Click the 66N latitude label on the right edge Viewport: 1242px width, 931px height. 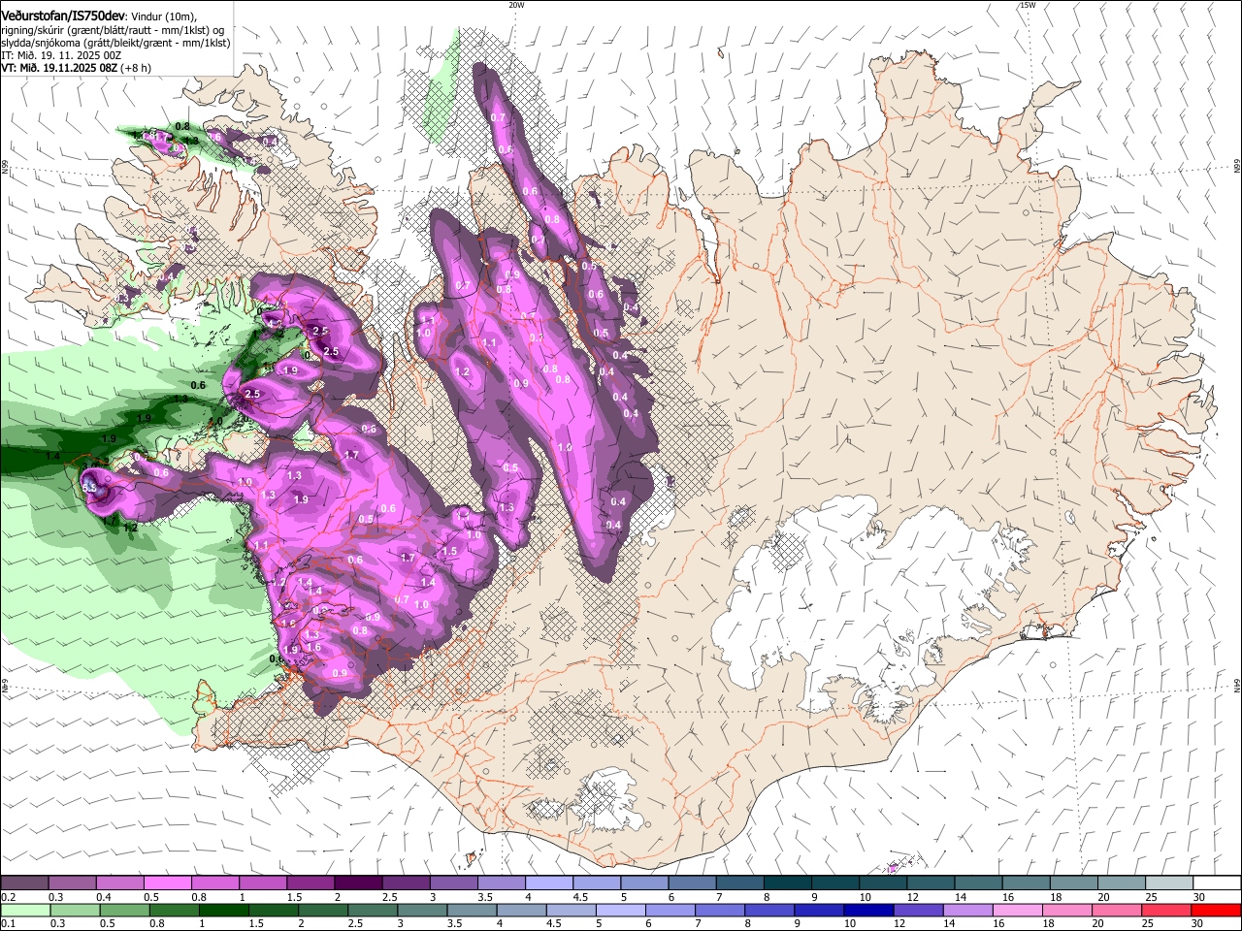(1237, 167)
